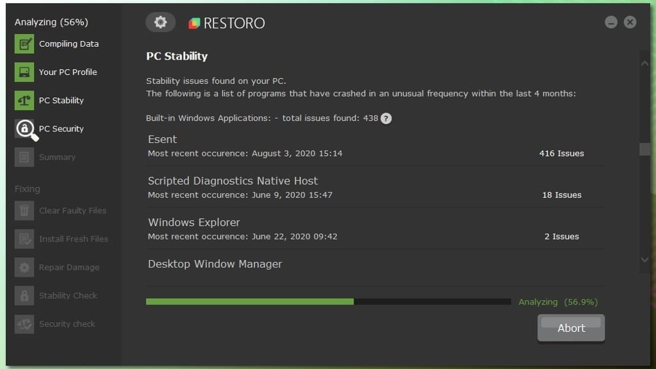Screen dimensions: 656x369
Task: Click the green analysis progress bar
Action: [329, 302]
